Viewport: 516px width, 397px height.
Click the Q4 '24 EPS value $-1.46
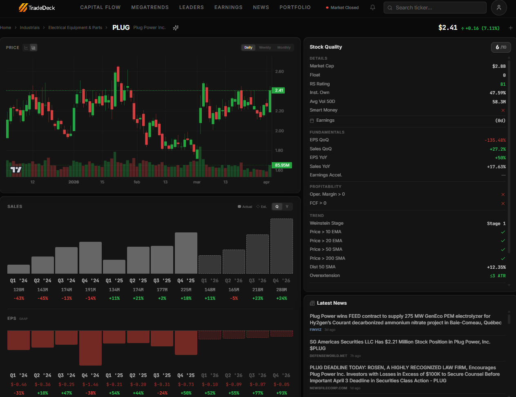(90, 384)
